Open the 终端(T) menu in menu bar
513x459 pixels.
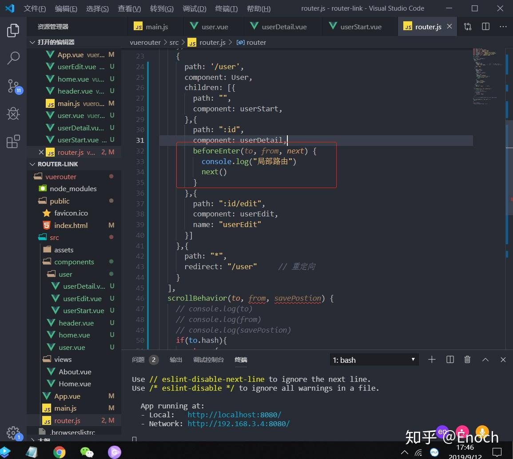click(226, 8)
